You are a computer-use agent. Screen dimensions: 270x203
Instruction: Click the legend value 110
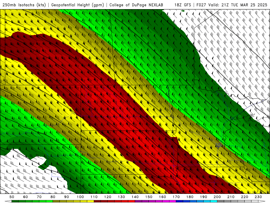tap(94, 197)
